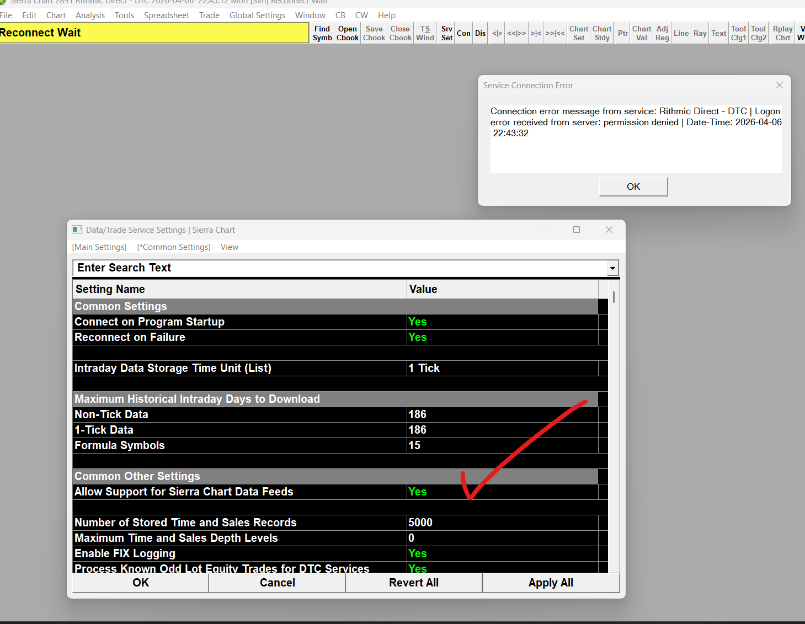Toggle Reconnect on Failure value
805x624 pixels.
point(502,337)
